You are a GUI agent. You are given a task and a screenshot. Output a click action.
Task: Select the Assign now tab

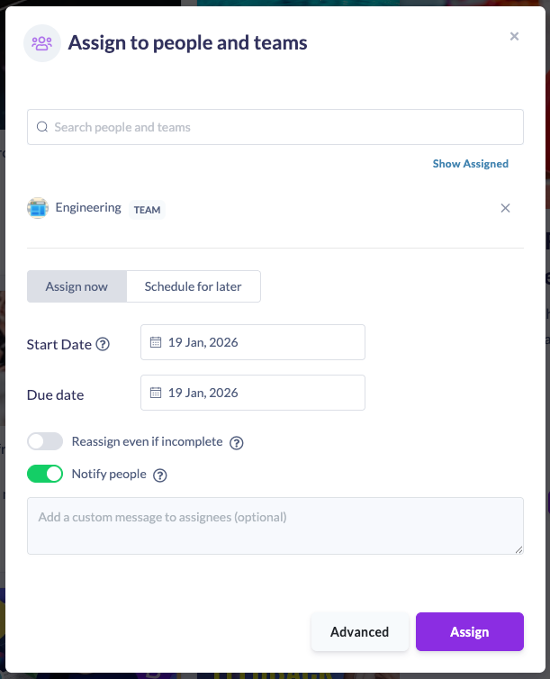(x=77, y=286)
